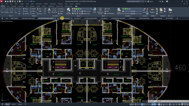Click the Measure utility

[152, 11]
